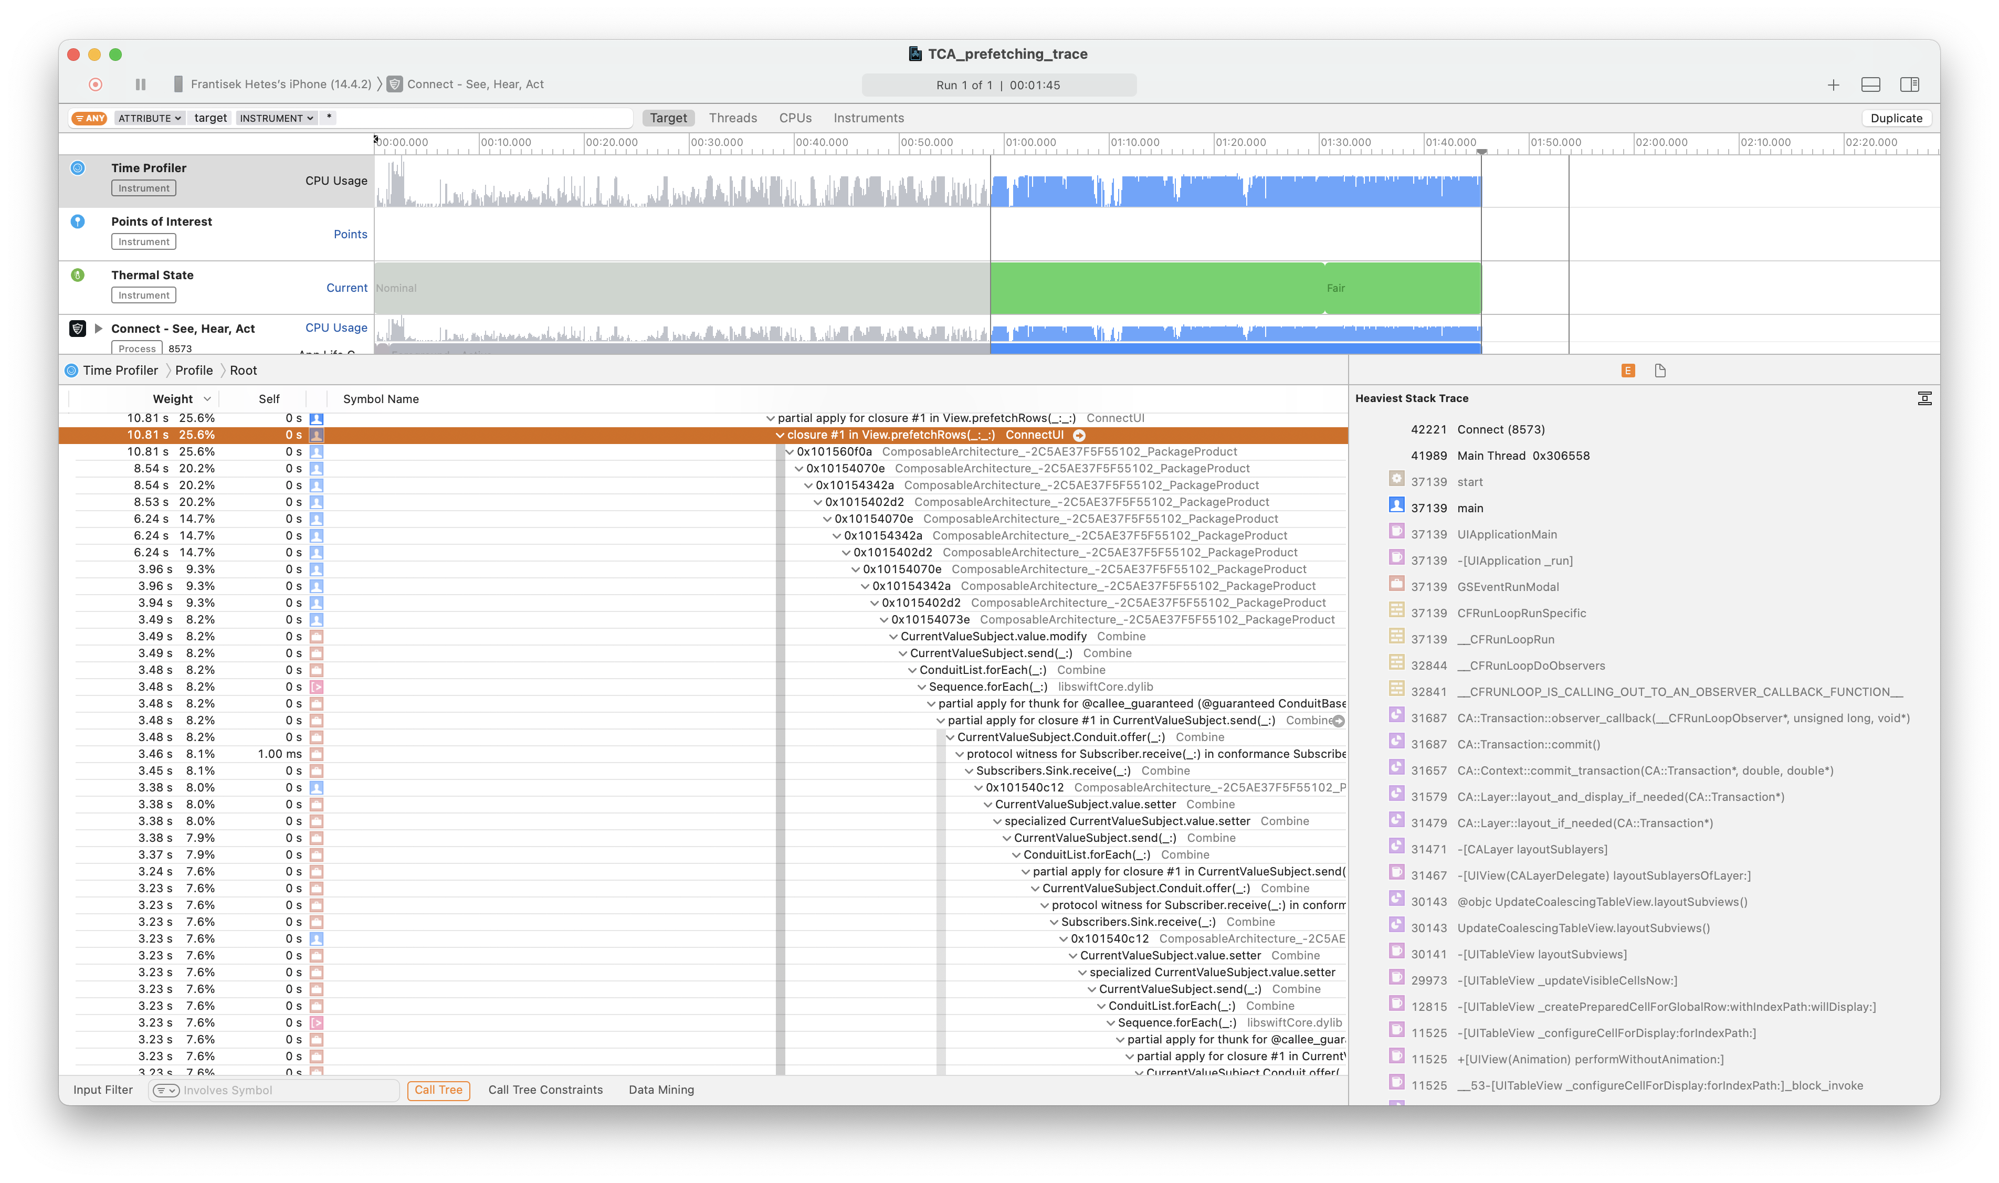Select the Root breadcrumb item
Screen dimensions: 1999x1183
pos(243,370)
